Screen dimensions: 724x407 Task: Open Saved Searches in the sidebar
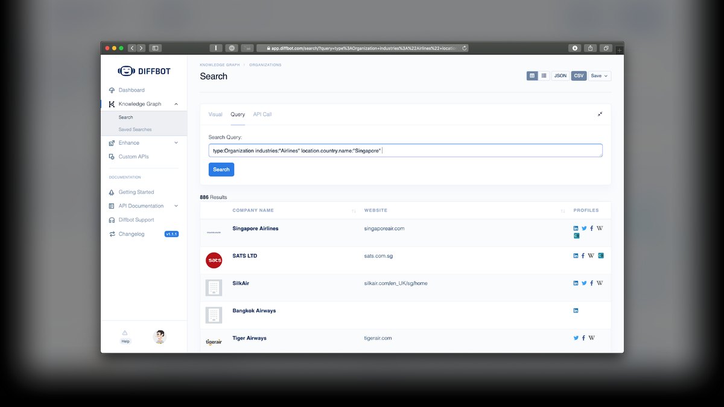pyautogui.click(x=135, y=129)
